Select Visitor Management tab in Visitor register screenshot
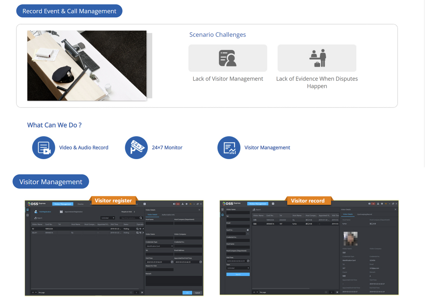The image size is (425, 303). point(63,204)
